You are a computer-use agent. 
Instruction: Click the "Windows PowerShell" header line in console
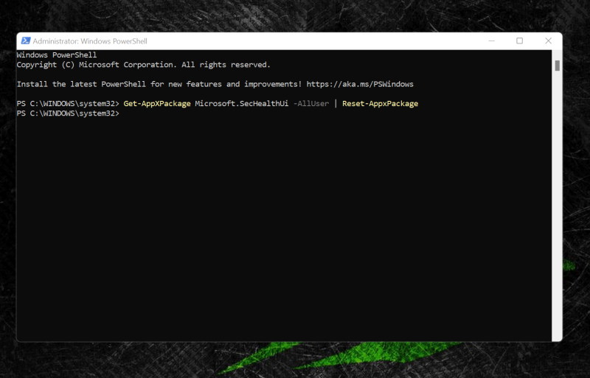[x=56, y=55]
